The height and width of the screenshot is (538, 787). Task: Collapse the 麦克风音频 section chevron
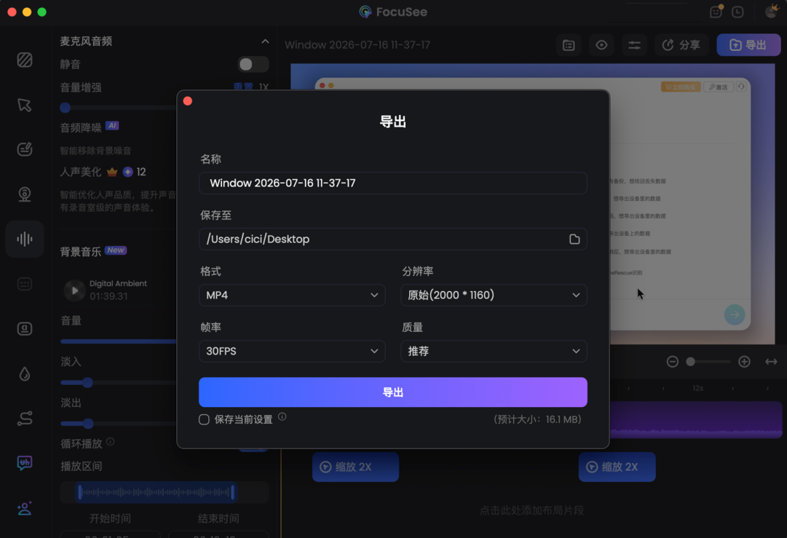click(x=265, y=41)
